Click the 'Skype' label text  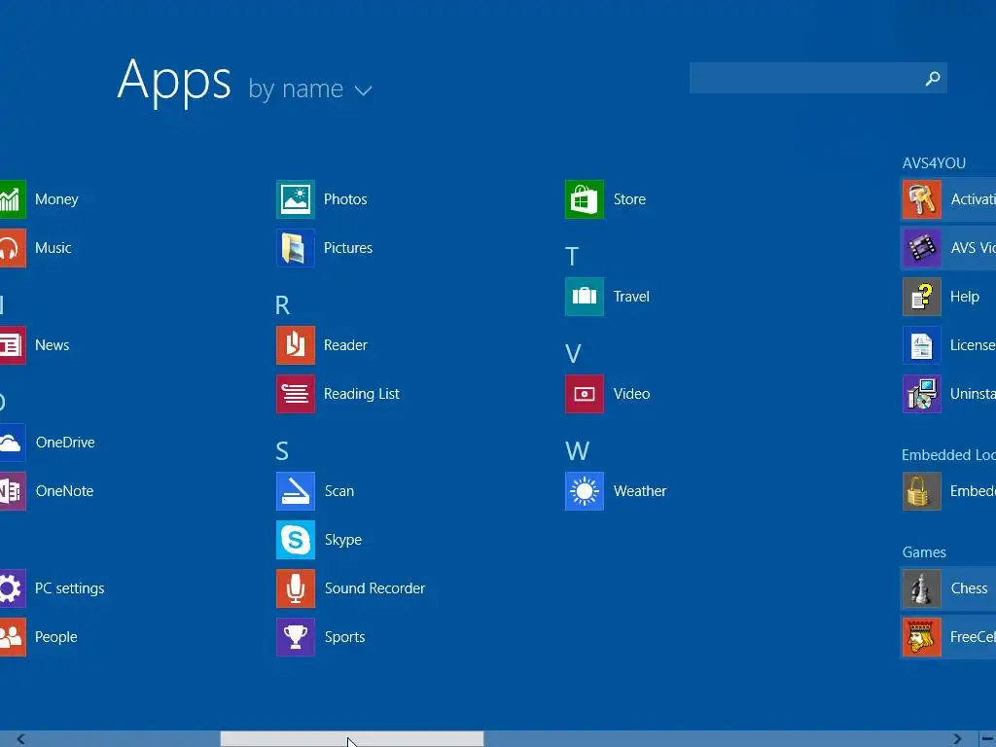coord(343,540)
